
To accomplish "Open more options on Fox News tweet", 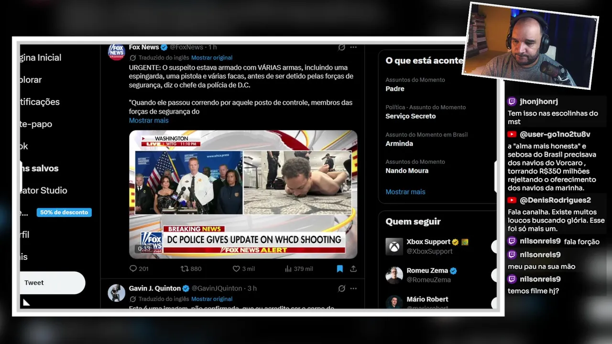I will tap(353, 47).
